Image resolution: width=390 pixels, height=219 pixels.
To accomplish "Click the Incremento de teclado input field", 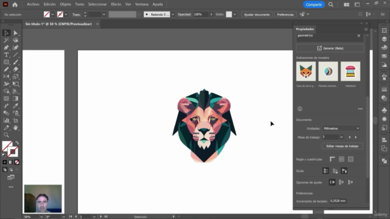I will click(x=338, y=201).
